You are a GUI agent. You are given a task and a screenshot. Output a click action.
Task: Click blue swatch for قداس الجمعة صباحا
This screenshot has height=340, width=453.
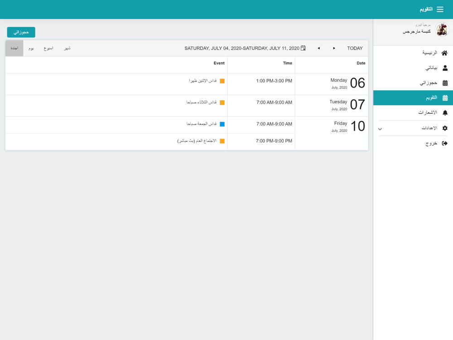[222, 124]
